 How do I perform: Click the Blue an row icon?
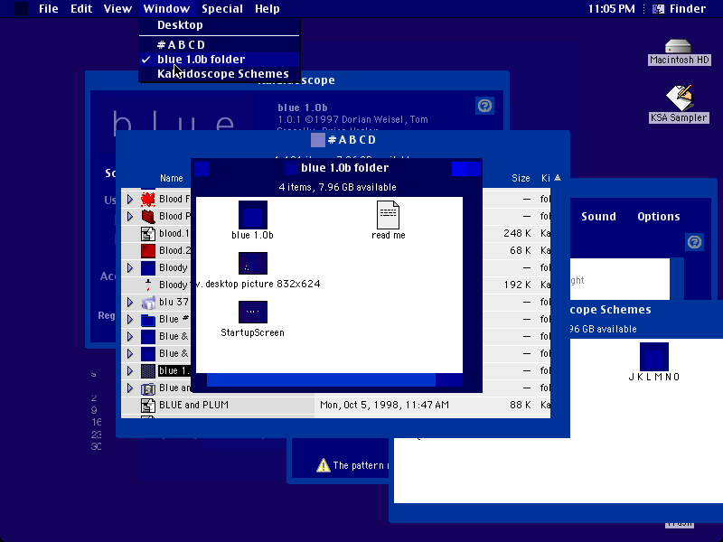[148, 388]
